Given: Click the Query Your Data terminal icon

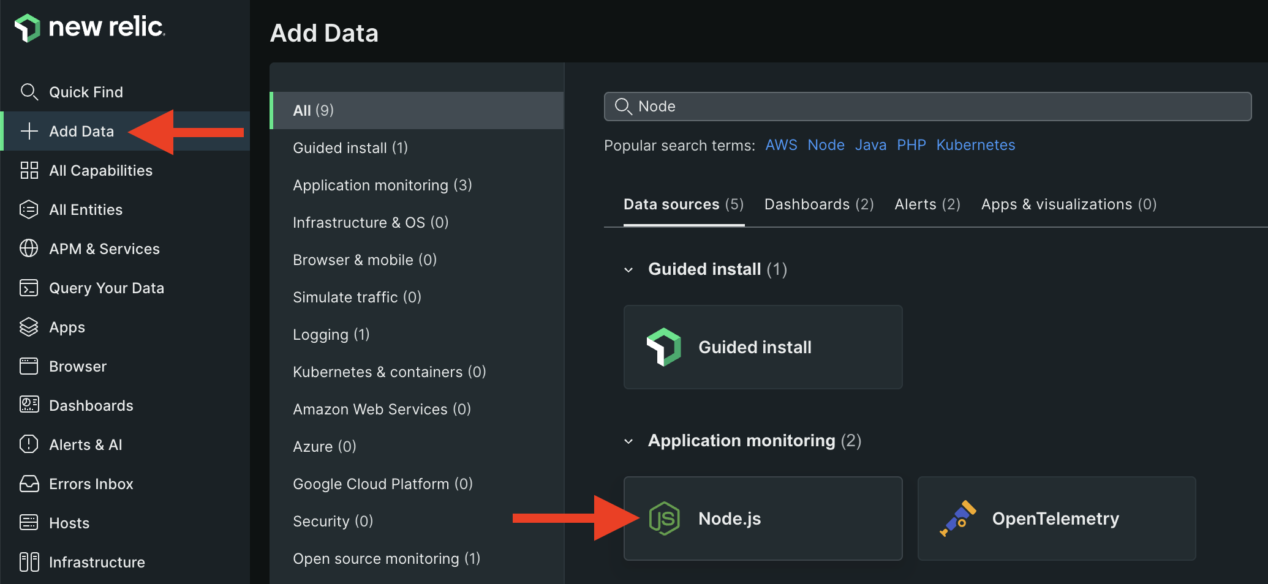Looking at the screenshot, I should pos(29,288).
